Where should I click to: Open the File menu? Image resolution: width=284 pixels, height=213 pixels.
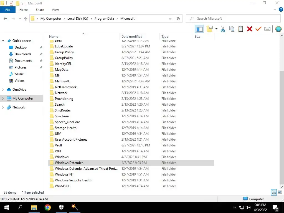pos(7,10)
